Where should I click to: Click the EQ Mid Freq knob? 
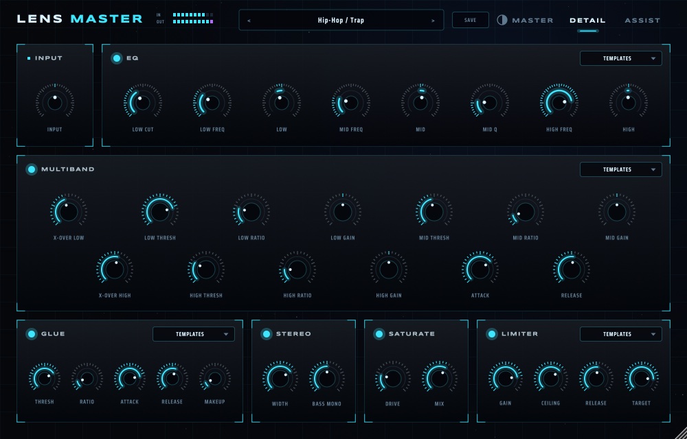pyautogui.click(x=350, y=103)
